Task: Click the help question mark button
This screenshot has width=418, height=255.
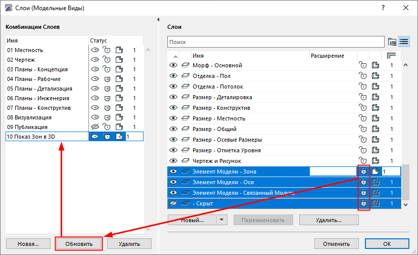Action: (383, 8)
